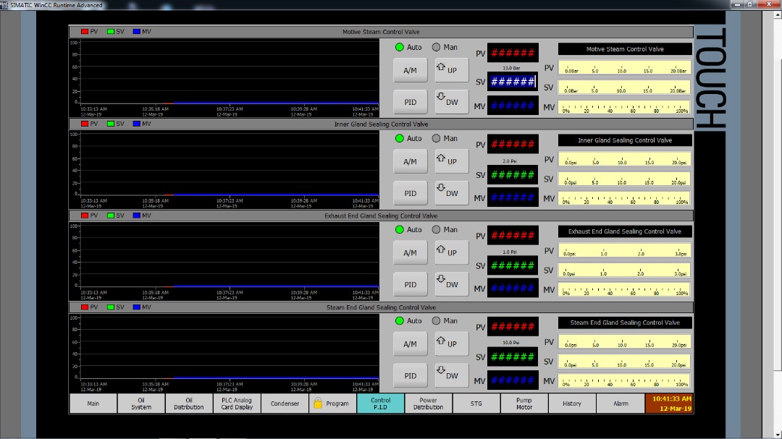Image resolution: width=782 pixels, height=439 pixels.
Task: Open PID settings for Motive Steam Control Valve
Action: [x=410, y=102]
